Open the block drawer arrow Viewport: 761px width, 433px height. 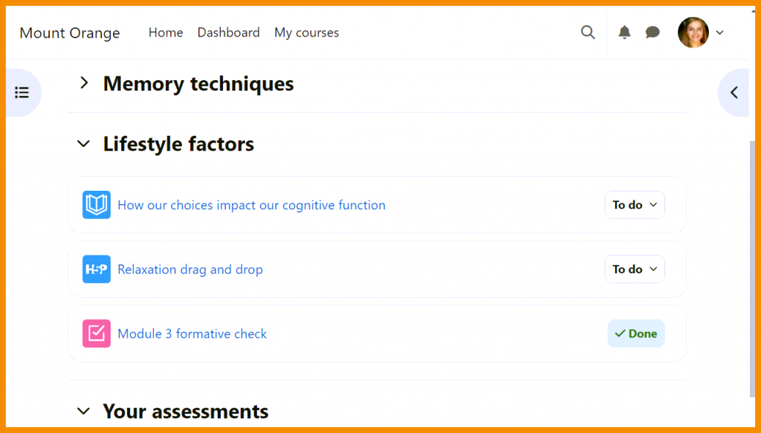click(x=734, y=93)
